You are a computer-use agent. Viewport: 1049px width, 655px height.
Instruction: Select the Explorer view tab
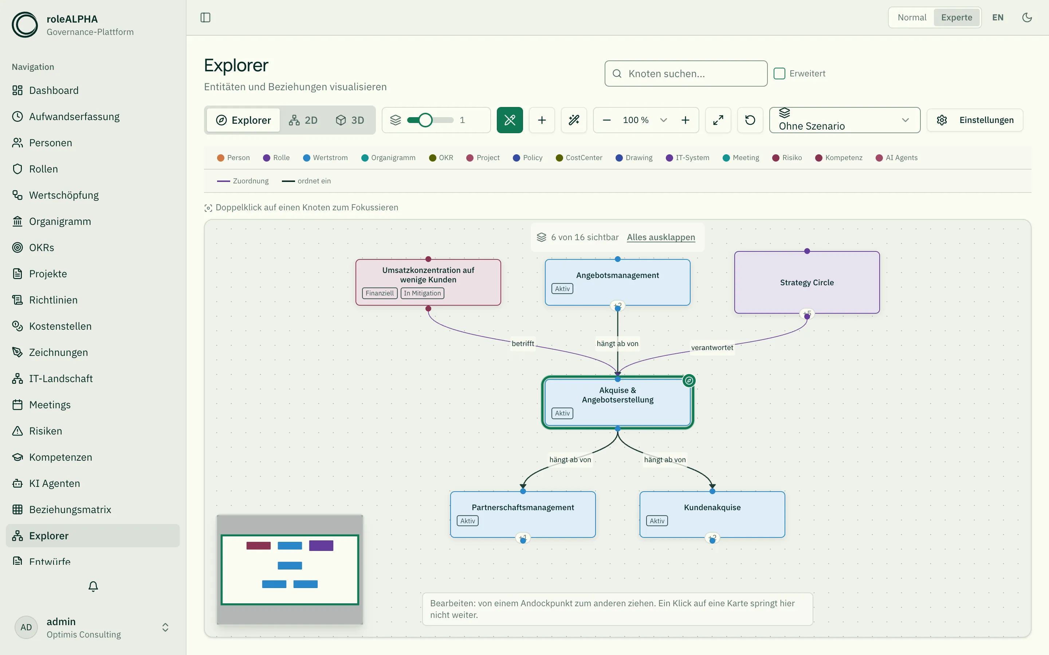(243, 120)
